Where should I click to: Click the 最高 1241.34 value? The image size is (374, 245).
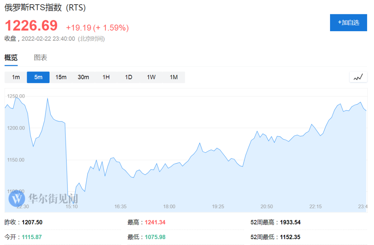click(155, 222)
